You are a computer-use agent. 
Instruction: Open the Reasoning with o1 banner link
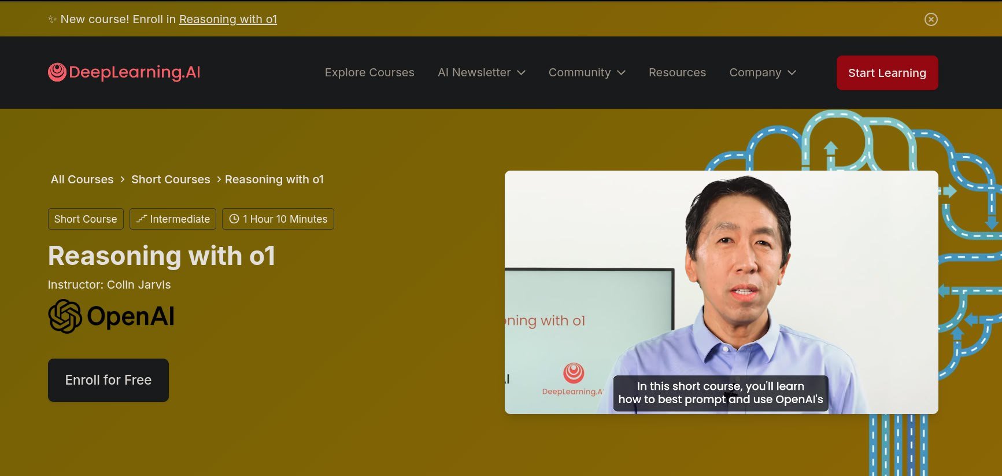pos(228,19)
